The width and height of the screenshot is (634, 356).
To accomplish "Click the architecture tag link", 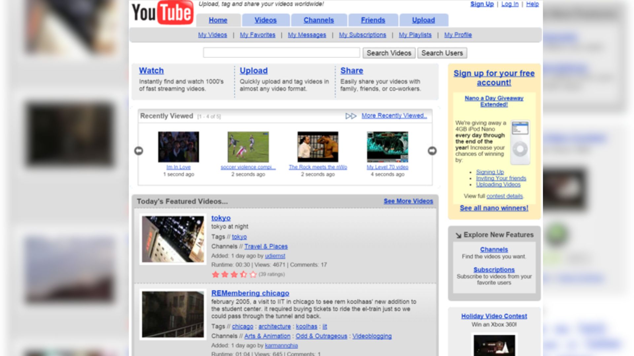I will [274, 326].
